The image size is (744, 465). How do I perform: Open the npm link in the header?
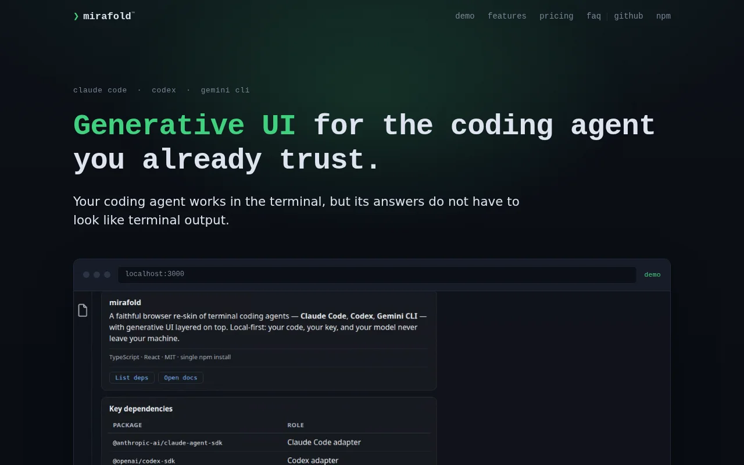click(663, 16)
